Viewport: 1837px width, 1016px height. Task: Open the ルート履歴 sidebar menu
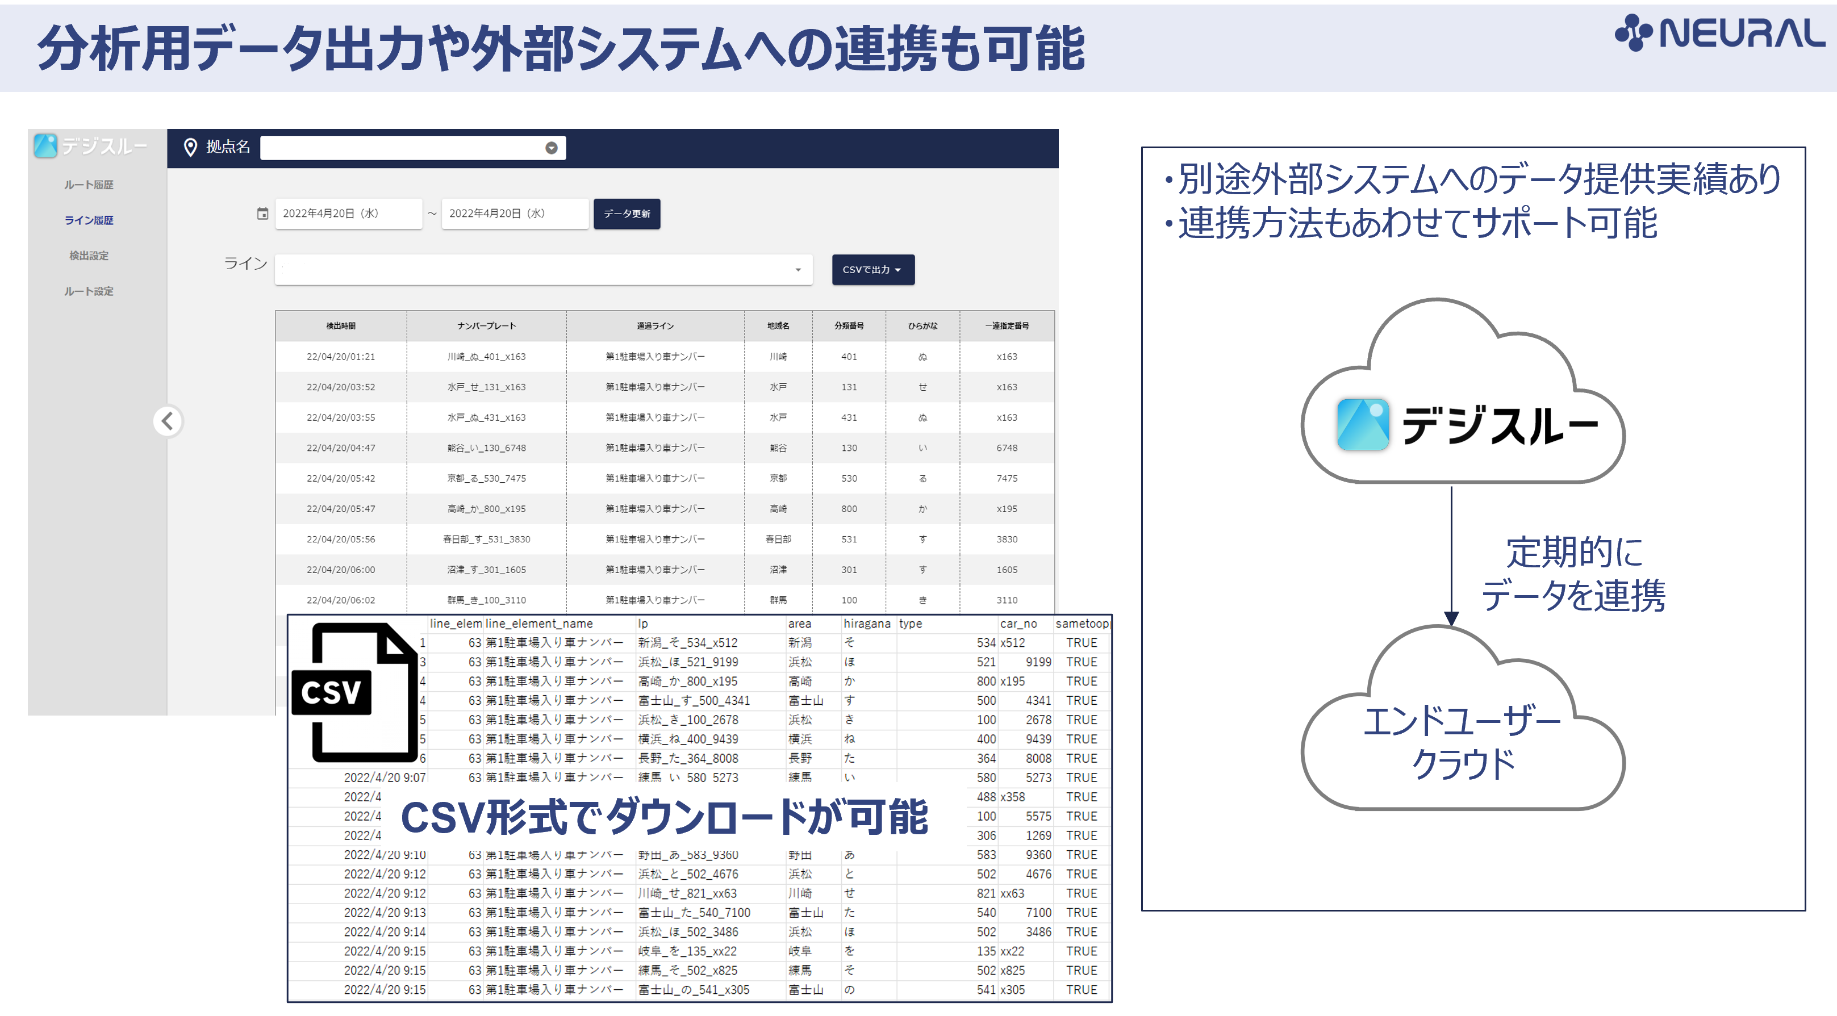pyautogui.click(x=89, y=185)
